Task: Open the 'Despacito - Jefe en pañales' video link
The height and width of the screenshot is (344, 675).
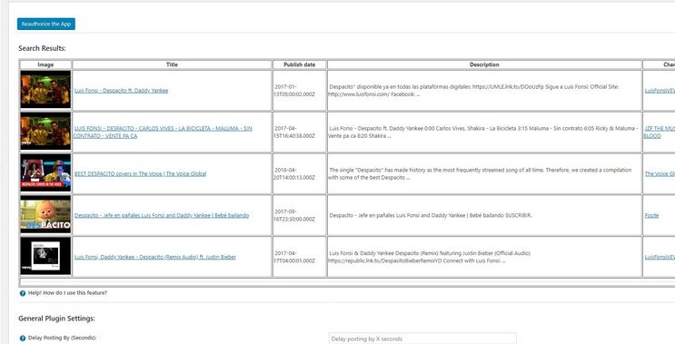Action: tap(162, 215)
